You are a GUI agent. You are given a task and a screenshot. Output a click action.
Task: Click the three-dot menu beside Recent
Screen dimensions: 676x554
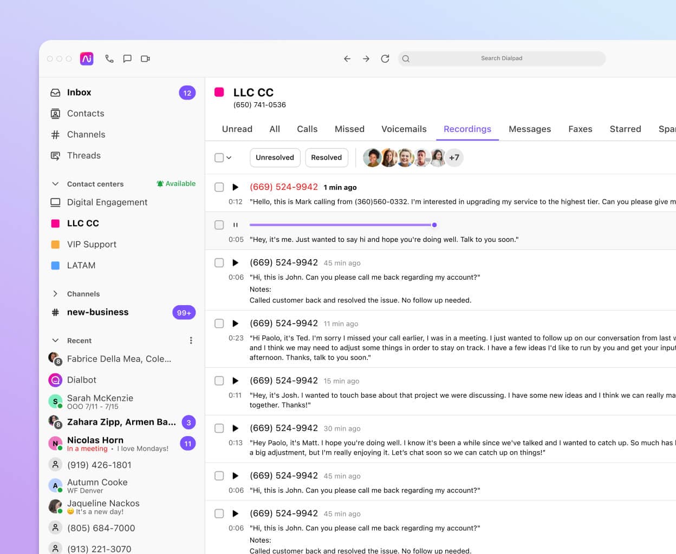[x=191, y=340]
